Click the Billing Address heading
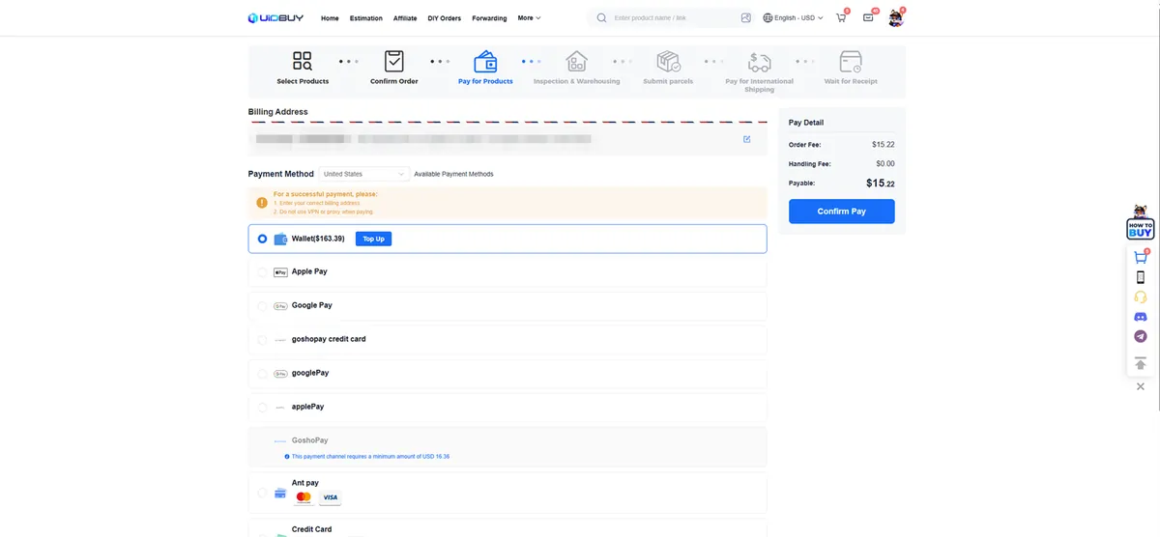The height and width of the screenshot is (537, 1160). coord(278,112)
